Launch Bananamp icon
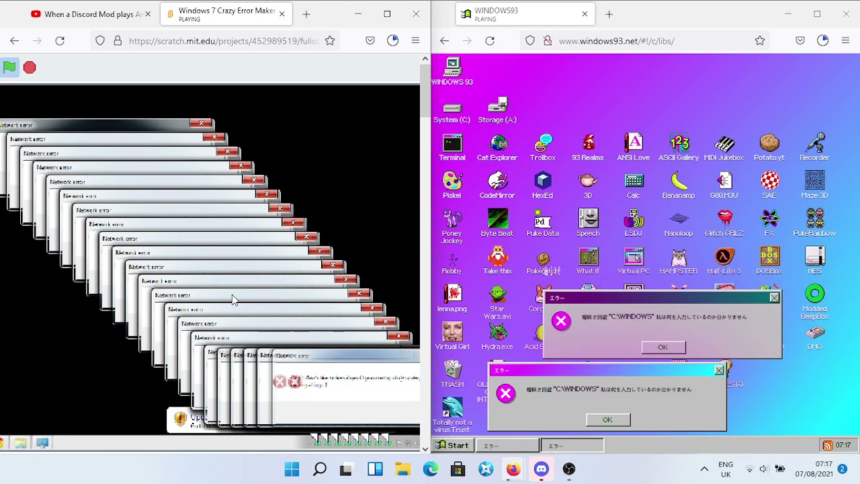The height and width of the screenshot is (484, 860). (x=679, y=186)
